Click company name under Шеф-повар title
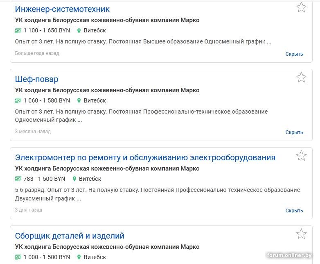 pos(107,90)
